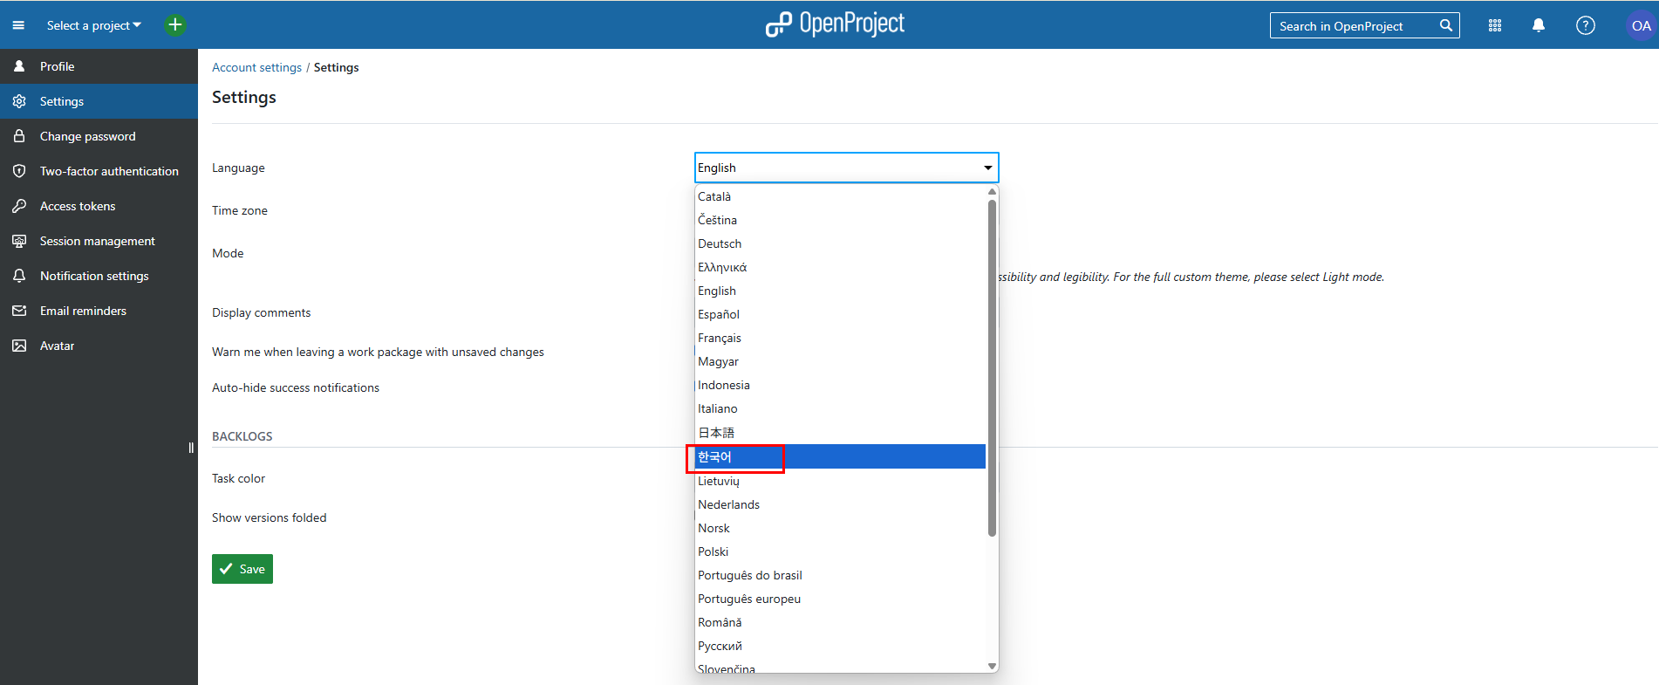This screenshot has width=1659, height=685.
Task: Open the Select a project dropdown
Action: (x=93, y=25)
